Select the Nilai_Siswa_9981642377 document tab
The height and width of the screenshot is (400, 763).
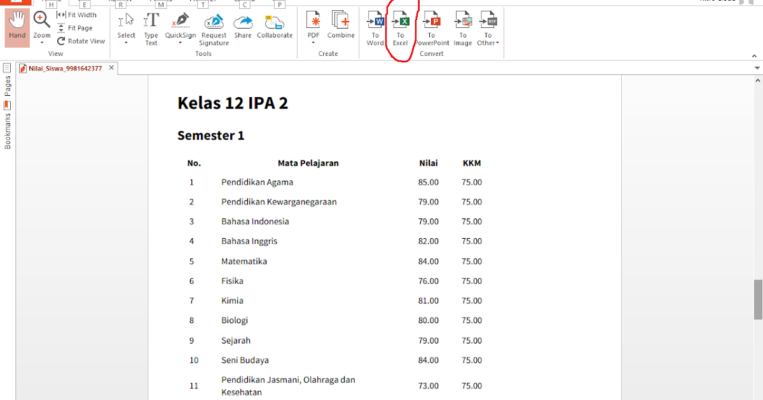[64, 68]
